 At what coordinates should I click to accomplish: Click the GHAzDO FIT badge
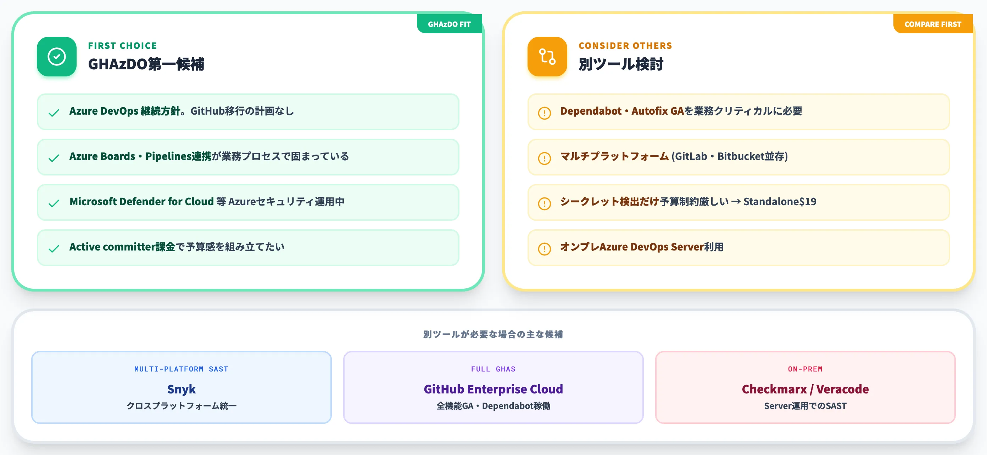(x=449, y=24)
